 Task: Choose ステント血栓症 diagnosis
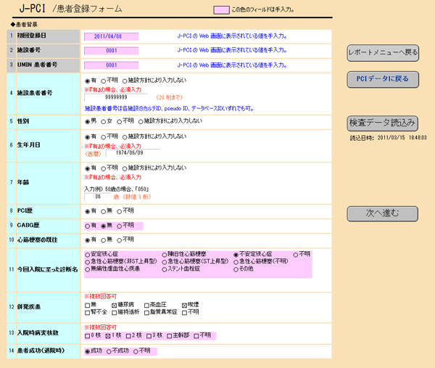click(x=165, y=269)
